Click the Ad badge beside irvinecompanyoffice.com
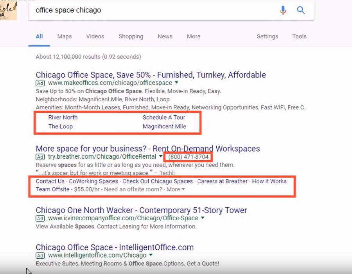 (x=40, y=218)
